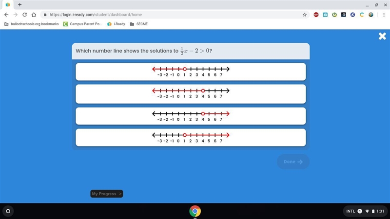390x219 pixels.
Task: Open the SECME bookmarks folder
Action: coord(139,24)
